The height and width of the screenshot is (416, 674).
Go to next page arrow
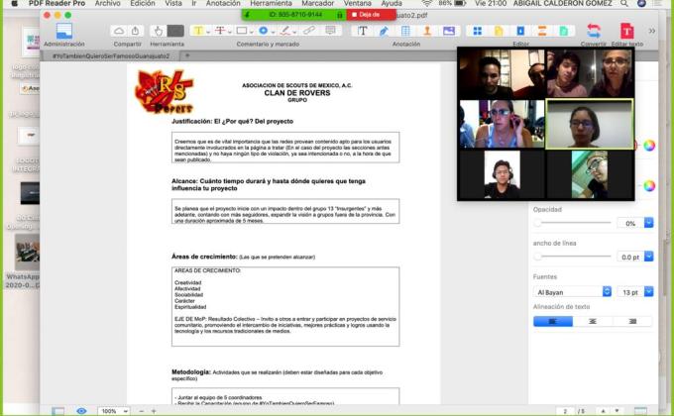tap(617, 411)
